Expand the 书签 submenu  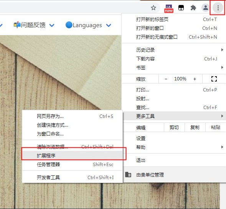(174, 67)
